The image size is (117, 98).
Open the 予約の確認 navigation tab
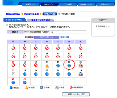(68, 4)
